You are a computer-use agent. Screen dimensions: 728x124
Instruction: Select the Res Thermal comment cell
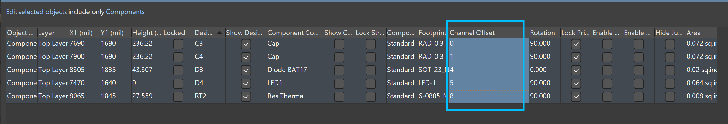[x=295, y=96]
